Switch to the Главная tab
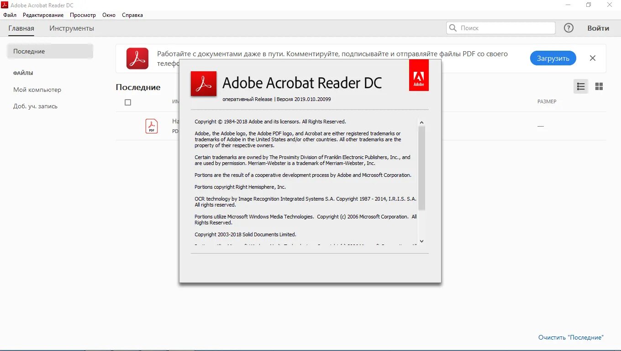 (21, 28)
